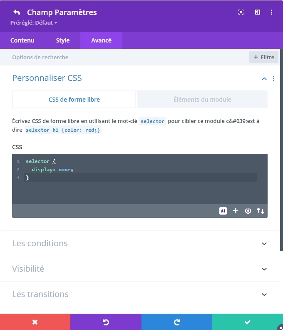Open the header three-dot options menu
The width and height of the screenshot is (283, 330).
click(271, 12)
